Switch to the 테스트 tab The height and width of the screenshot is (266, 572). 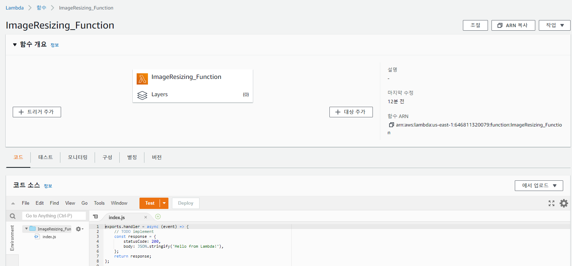coord(46,157)
